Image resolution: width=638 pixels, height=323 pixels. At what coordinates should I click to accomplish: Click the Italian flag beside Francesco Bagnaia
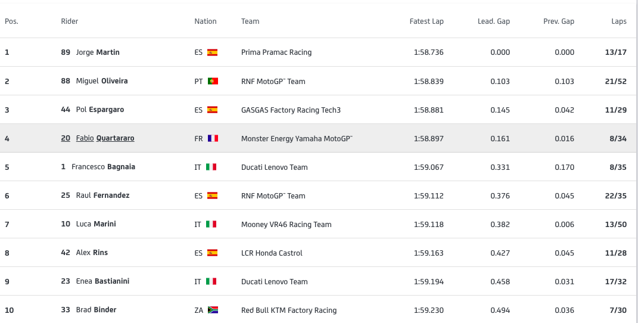click(211, 167)
